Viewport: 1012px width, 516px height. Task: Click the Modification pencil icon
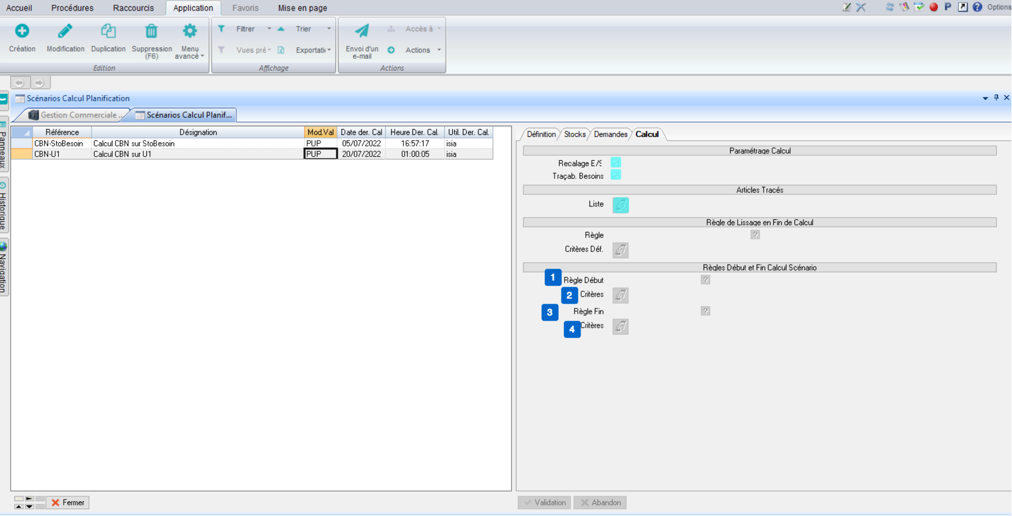point(65,31)
